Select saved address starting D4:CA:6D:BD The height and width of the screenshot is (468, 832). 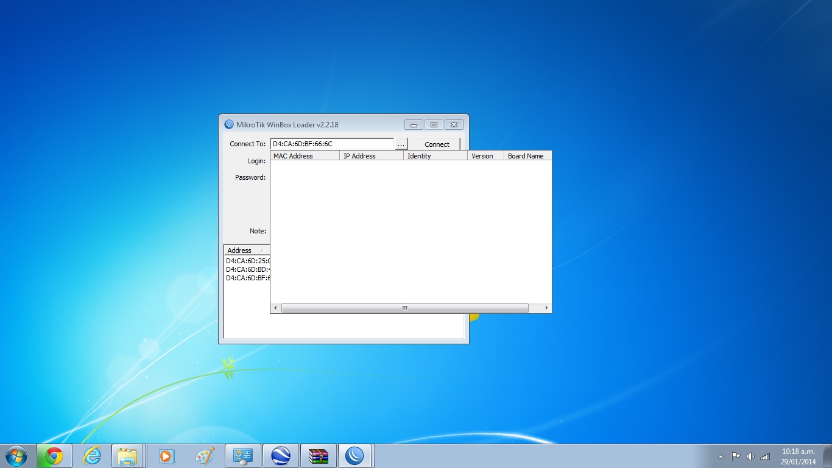(x=248, y=269)
